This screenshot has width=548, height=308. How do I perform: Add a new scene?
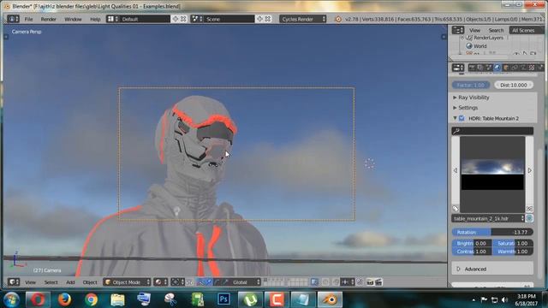pyautogui.click(x=259, y=19)
